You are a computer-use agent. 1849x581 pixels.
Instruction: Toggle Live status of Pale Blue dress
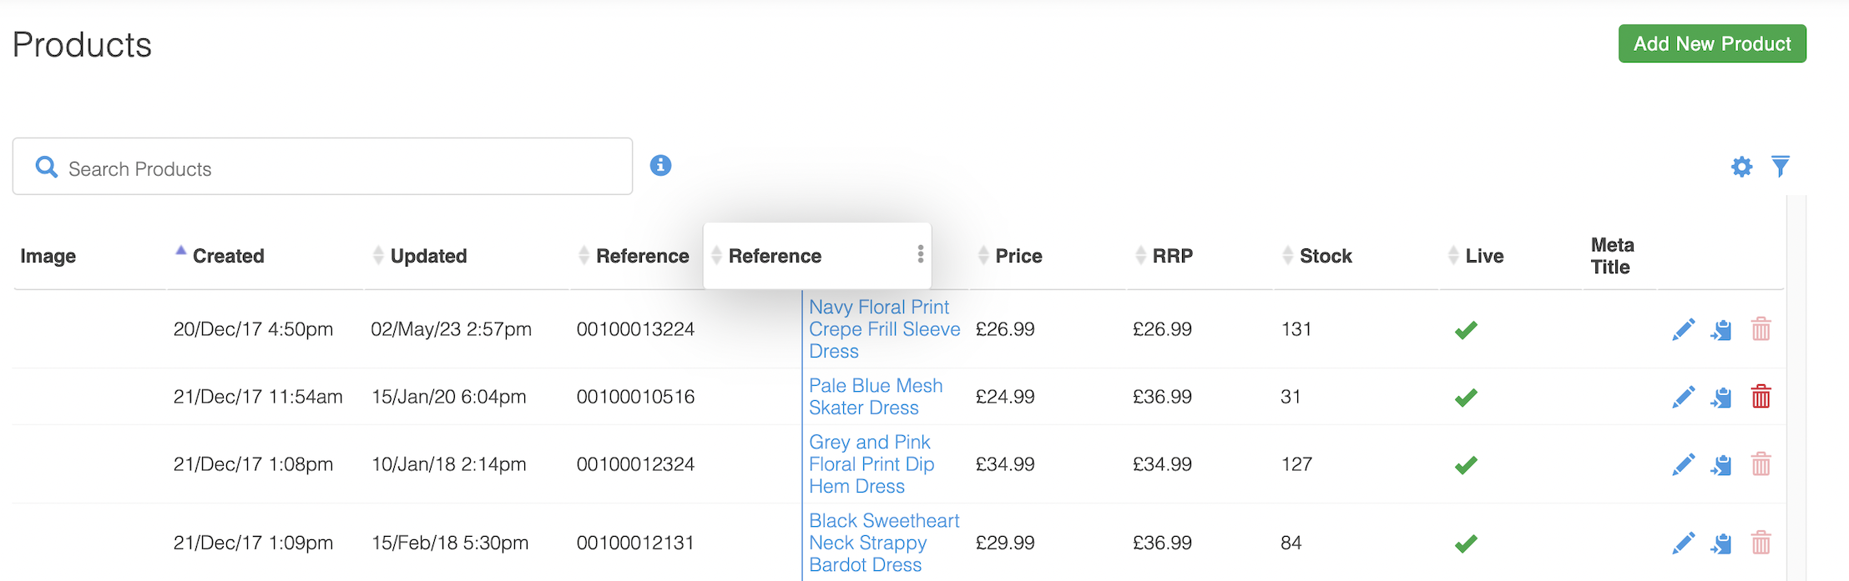(1466, 398)
